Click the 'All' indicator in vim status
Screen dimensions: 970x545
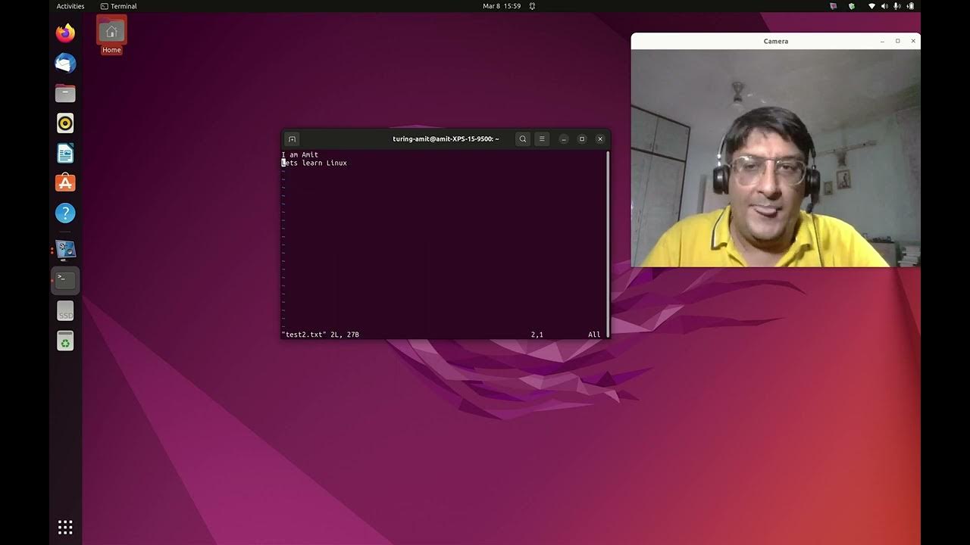coord(594,335)
